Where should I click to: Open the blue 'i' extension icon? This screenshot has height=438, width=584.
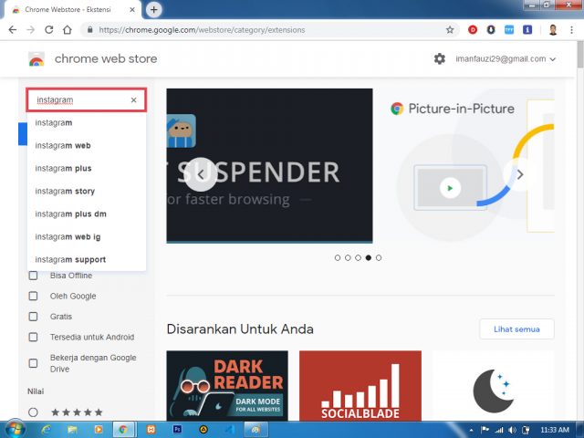tap(527, 30)
